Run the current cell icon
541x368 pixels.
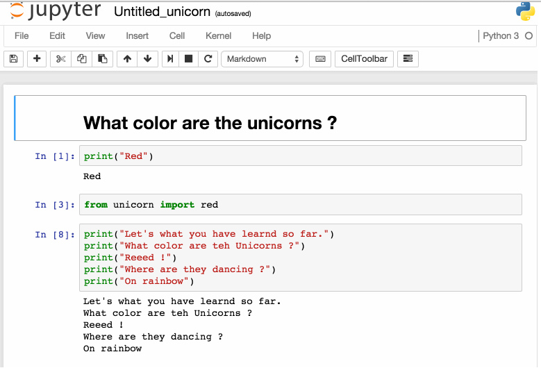[x=170, y=59]
